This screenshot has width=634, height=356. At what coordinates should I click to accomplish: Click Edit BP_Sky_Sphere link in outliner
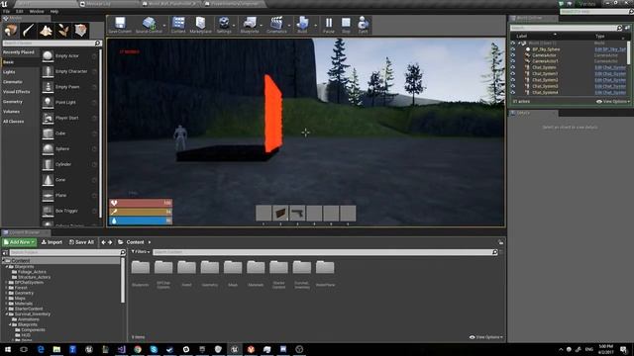point(610,49)
